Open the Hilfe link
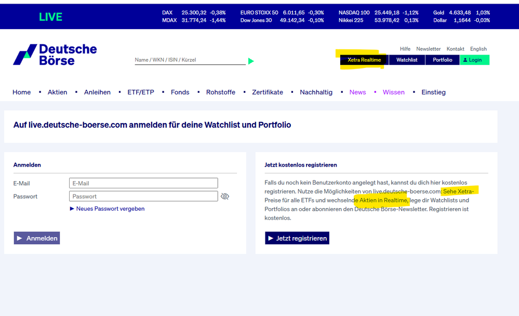This screenshot has height=316, width=519. pos(405,49)
